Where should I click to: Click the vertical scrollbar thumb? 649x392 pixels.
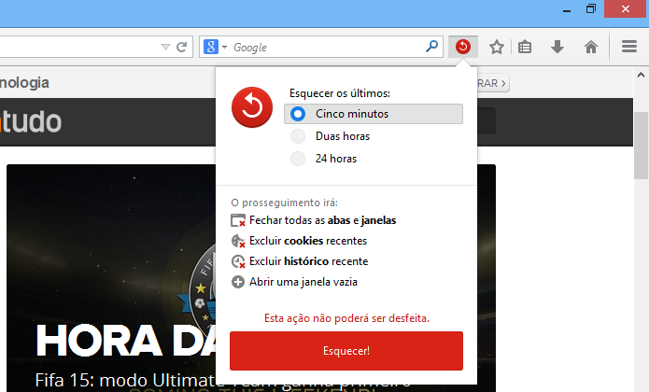tap(641, 146)
